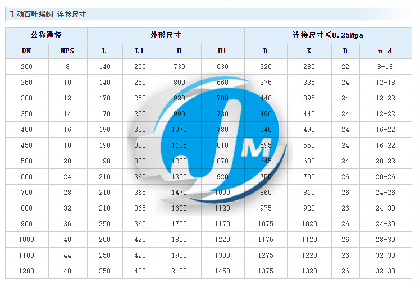Click L value '140' in DN 200 row

point(105,67)
